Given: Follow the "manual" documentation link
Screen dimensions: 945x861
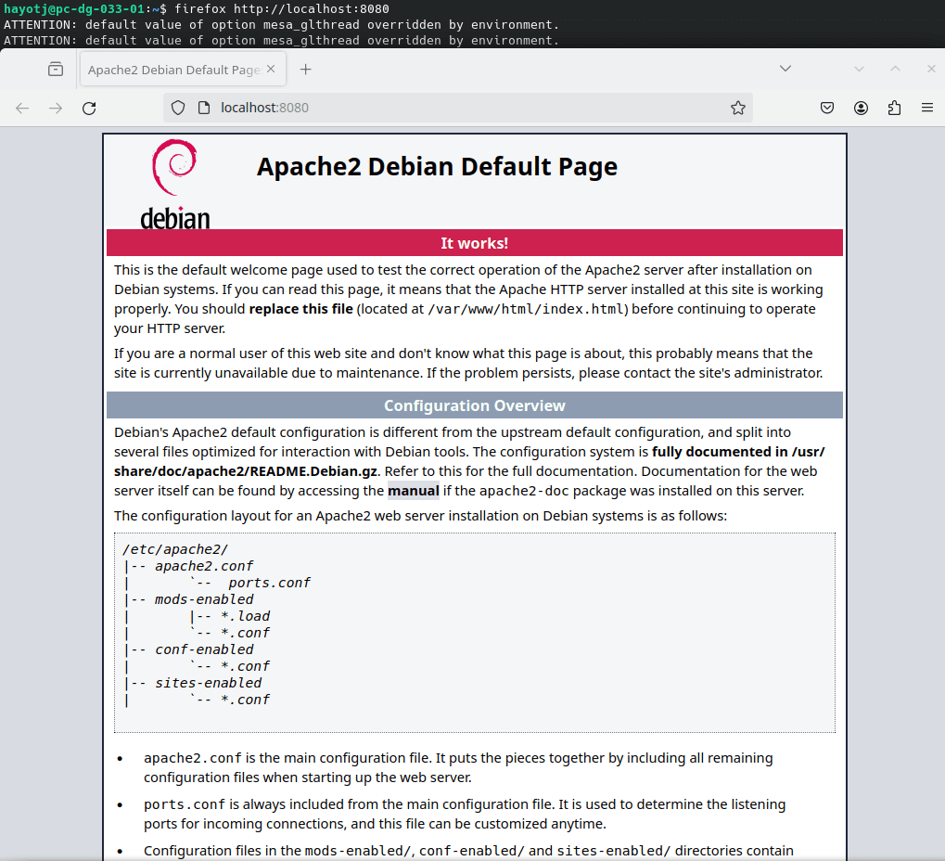Looking at the screenshot, I should [x=413, y=491].
